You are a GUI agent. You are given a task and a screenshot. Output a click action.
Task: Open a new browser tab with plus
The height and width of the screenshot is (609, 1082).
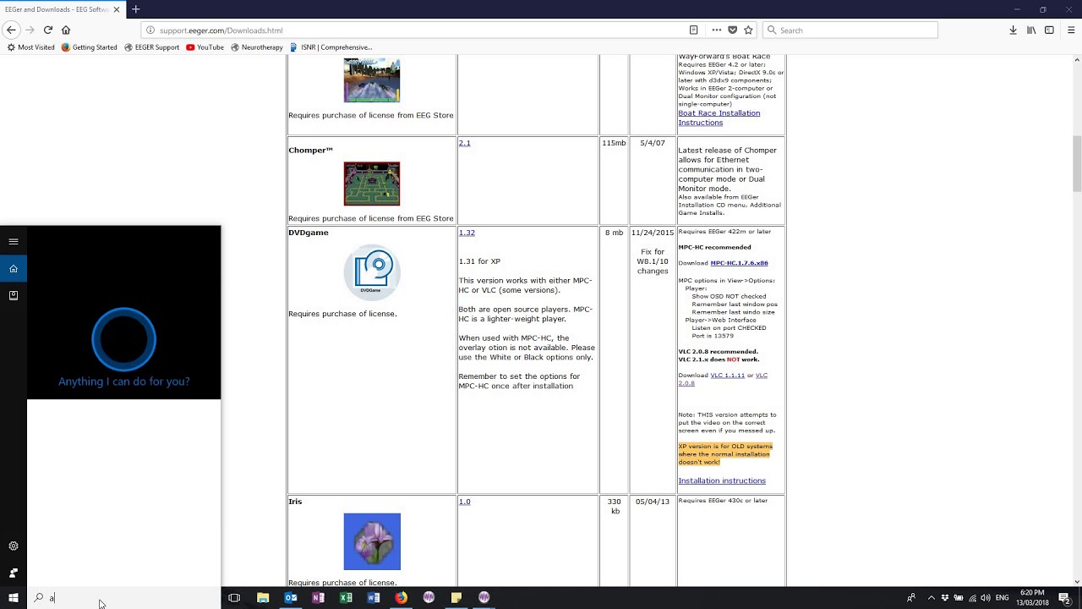[135, 9]
